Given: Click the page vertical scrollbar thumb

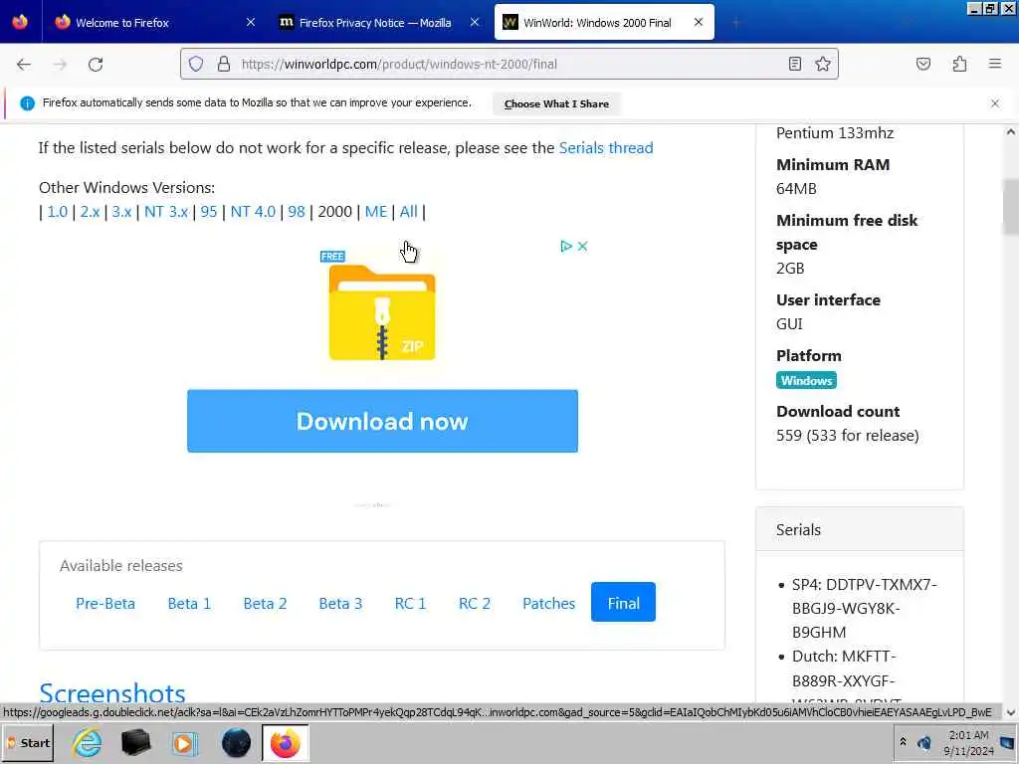Looking at the screenshot, I should 1011,207.
